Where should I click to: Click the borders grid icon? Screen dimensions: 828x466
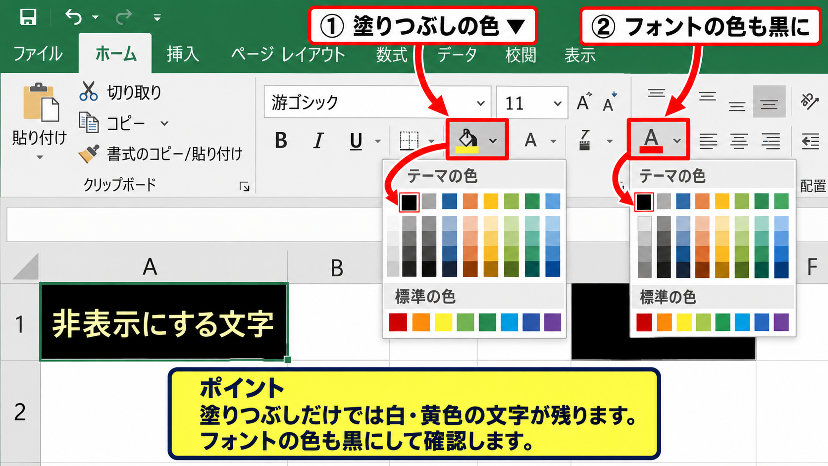click(x=409, y=141)
